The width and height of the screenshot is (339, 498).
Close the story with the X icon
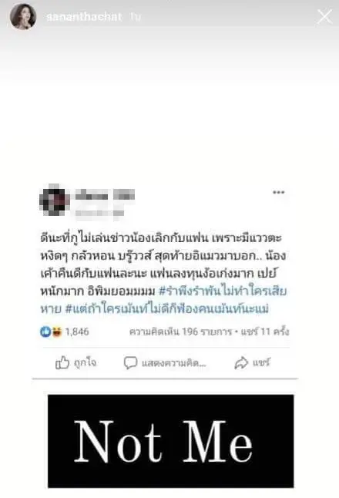point(324,16)
